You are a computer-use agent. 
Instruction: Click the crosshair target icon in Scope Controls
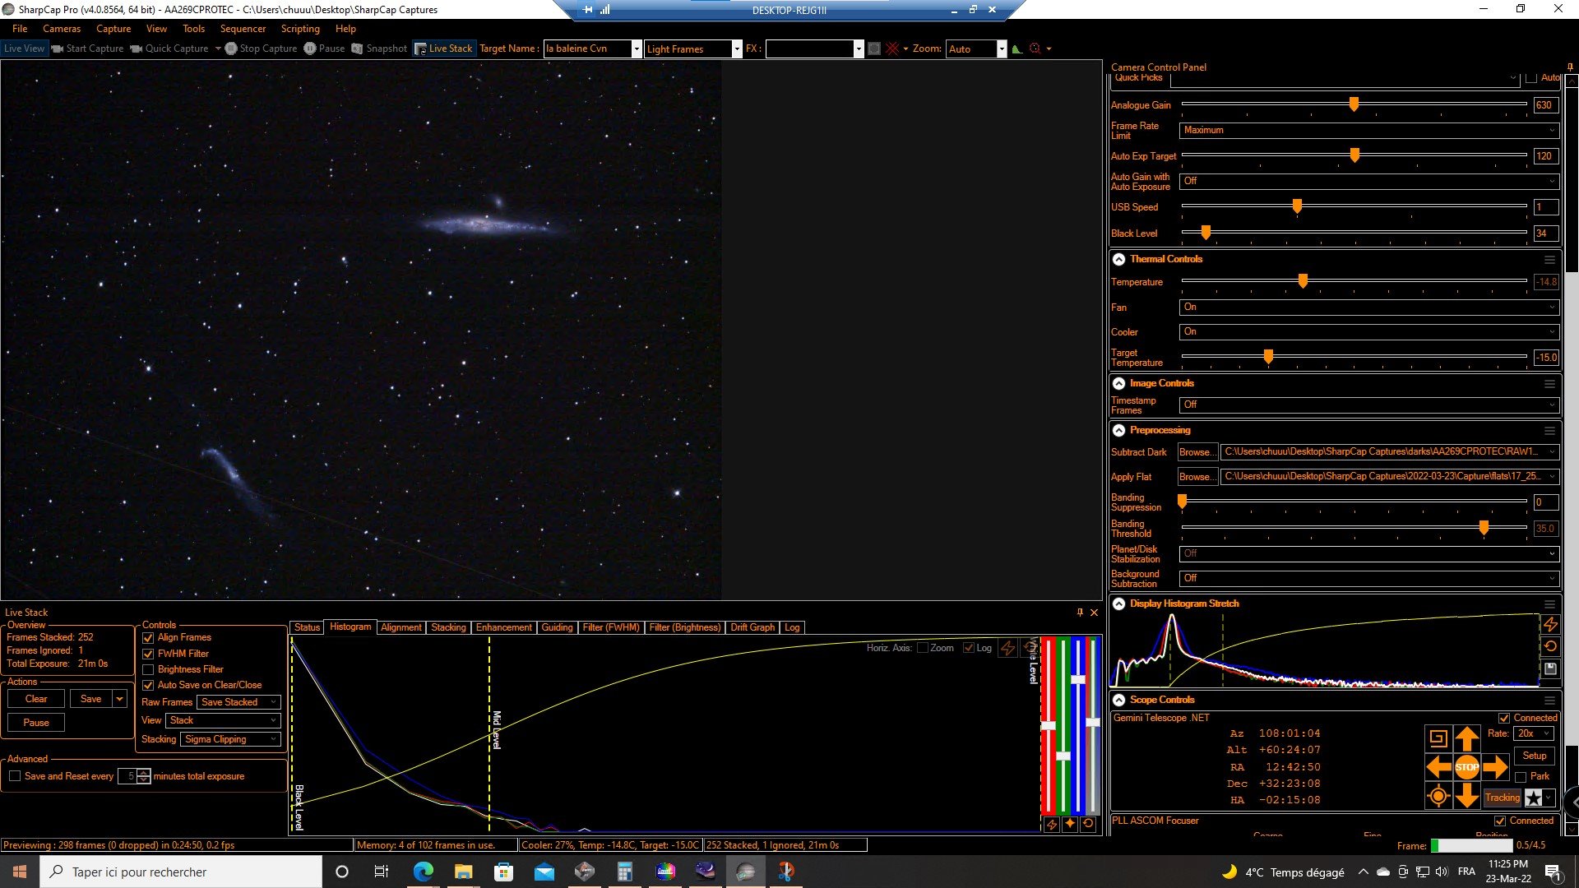pyautogui.click(x=1438, y=796)
